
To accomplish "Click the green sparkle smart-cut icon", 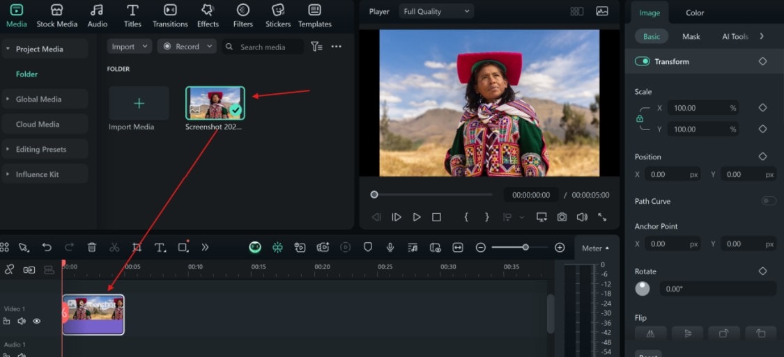I will [277, 247].
